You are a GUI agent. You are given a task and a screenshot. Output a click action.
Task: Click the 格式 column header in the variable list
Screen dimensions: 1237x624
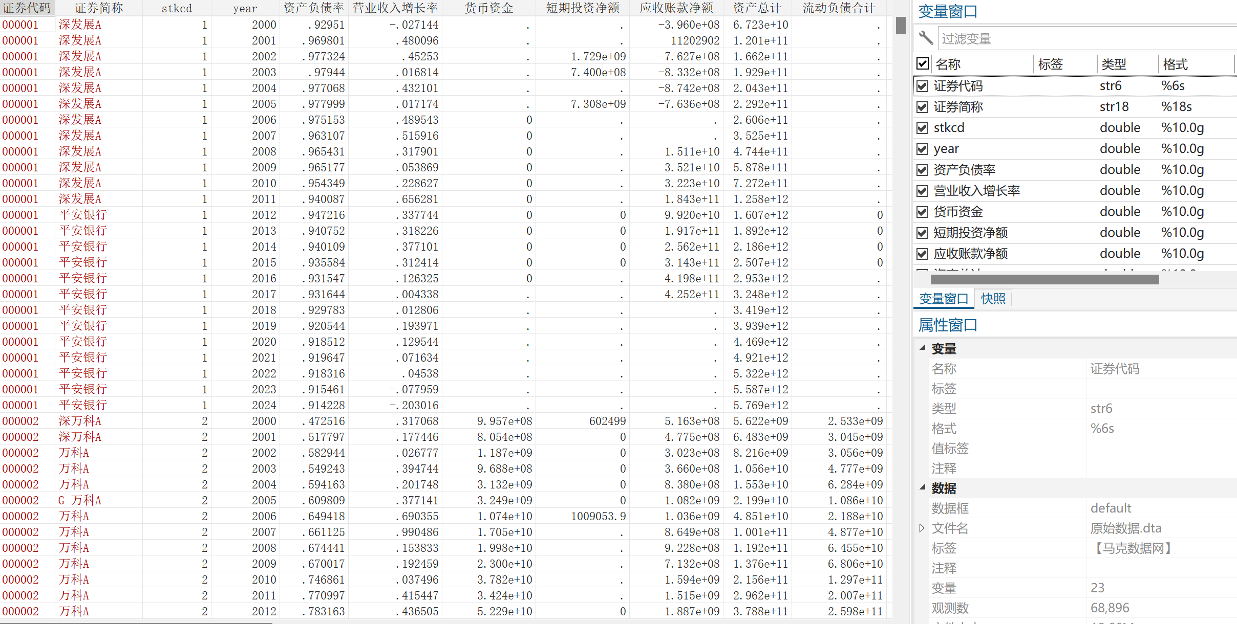[1175, 64]
